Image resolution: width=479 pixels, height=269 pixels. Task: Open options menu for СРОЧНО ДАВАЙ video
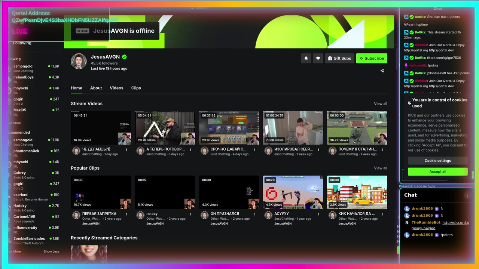[254, 150]
